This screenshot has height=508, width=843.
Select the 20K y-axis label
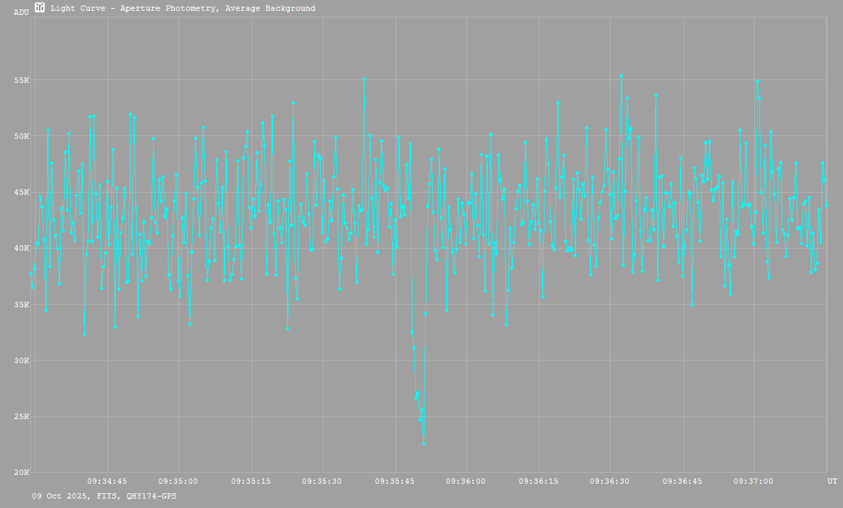22,472
